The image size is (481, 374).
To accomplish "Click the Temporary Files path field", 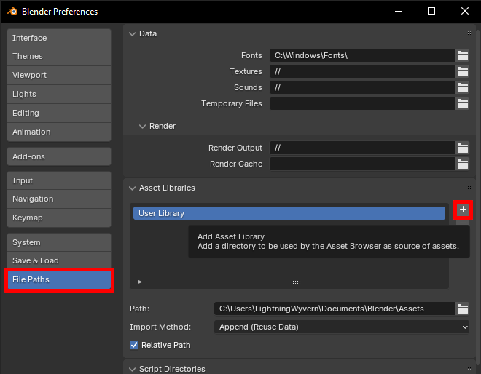I will [362, 103].
